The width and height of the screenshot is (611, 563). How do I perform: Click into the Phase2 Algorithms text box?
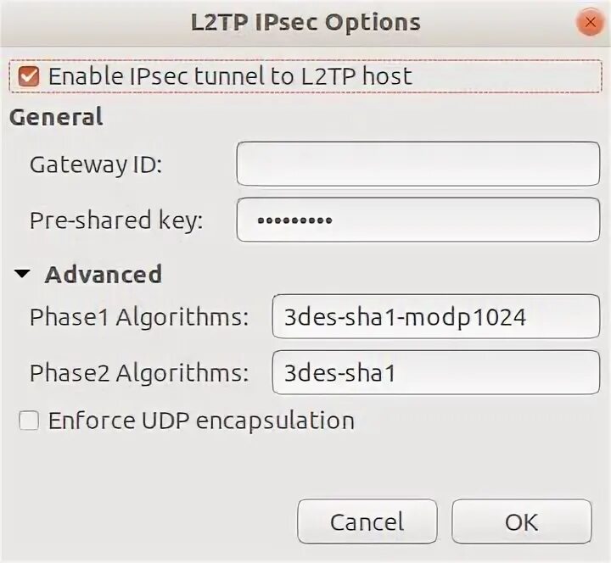pos(435,372)
